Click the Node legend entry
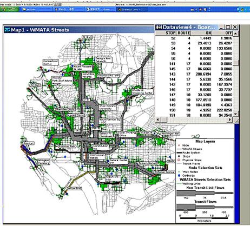This screenshot has width=250, height=226. click(186, 145)
